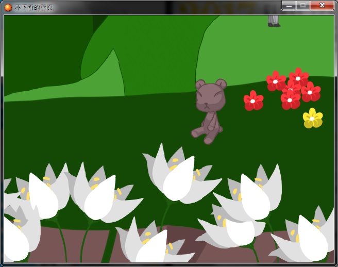
Task: Maximize the game window
Action: coord(303,6)
